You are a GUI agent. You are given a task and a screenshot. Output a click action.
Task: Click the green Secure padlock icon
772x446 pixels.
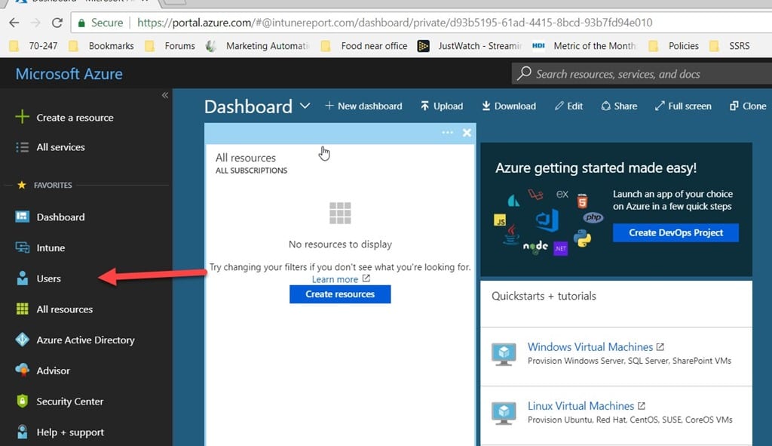81,23
